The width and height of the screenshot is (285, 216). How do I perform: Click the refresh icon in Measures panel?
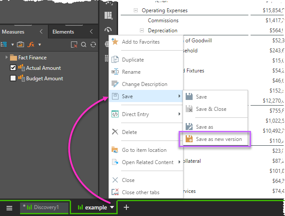(x=92, y=45)
